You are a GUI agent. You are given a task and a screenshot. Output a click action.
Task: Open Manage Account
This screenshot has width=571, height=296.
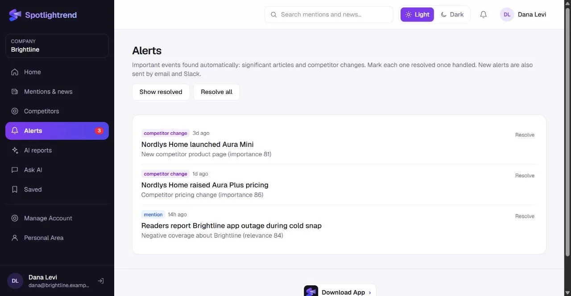(57, 218)
